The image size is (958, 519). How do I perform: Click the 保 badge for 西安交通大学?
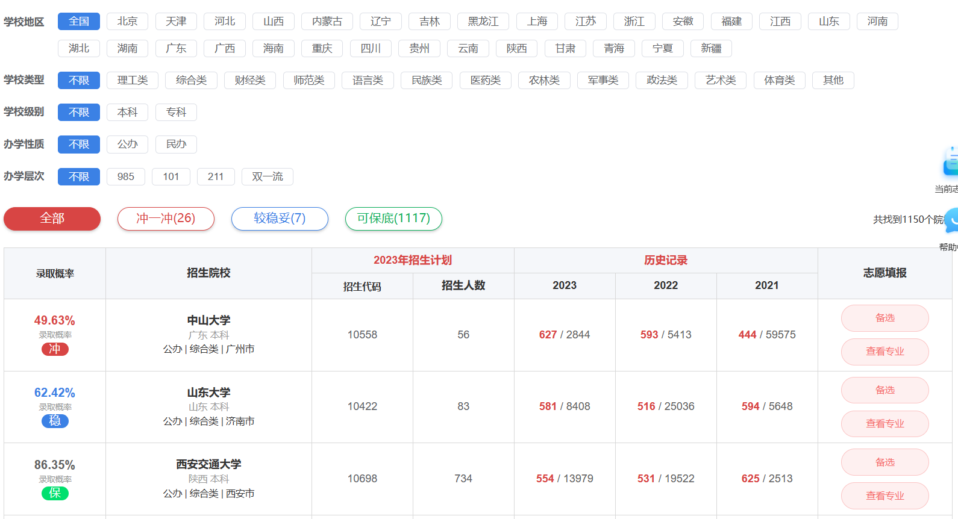(55, 493)
